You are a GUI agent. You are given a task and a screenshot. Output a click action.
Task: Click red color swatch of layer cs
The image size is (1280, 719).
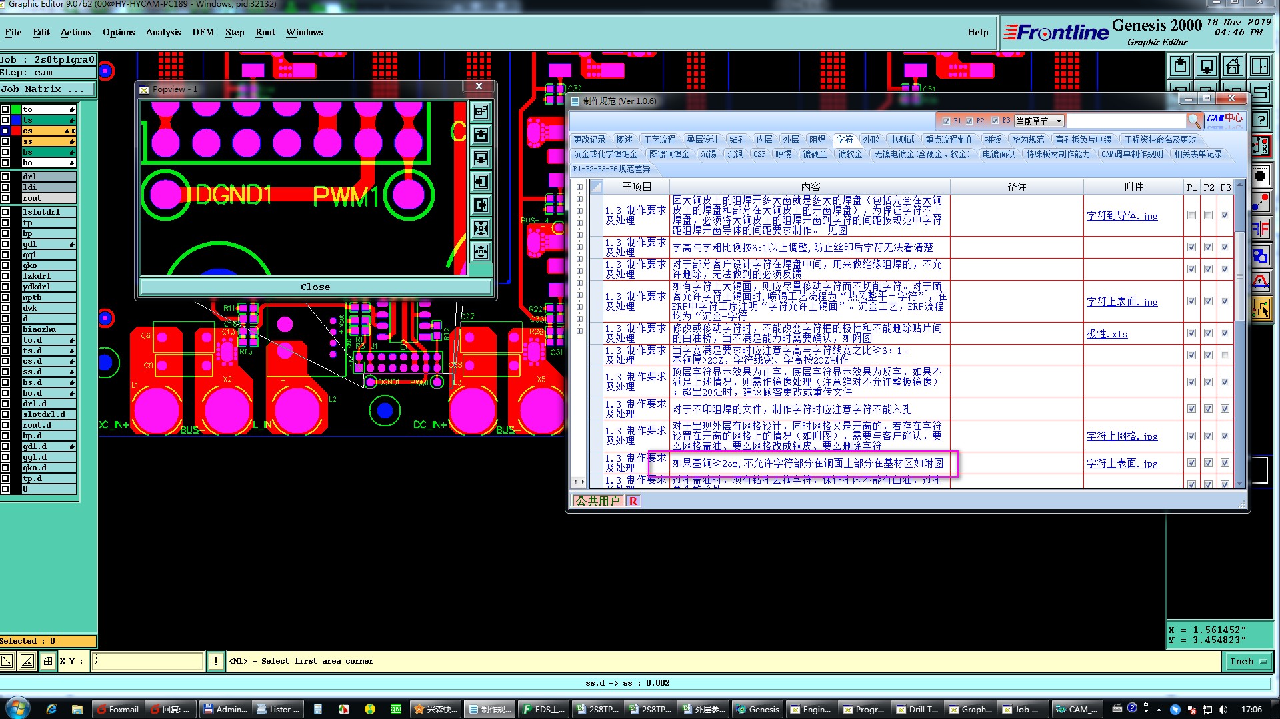pos(16,131)
